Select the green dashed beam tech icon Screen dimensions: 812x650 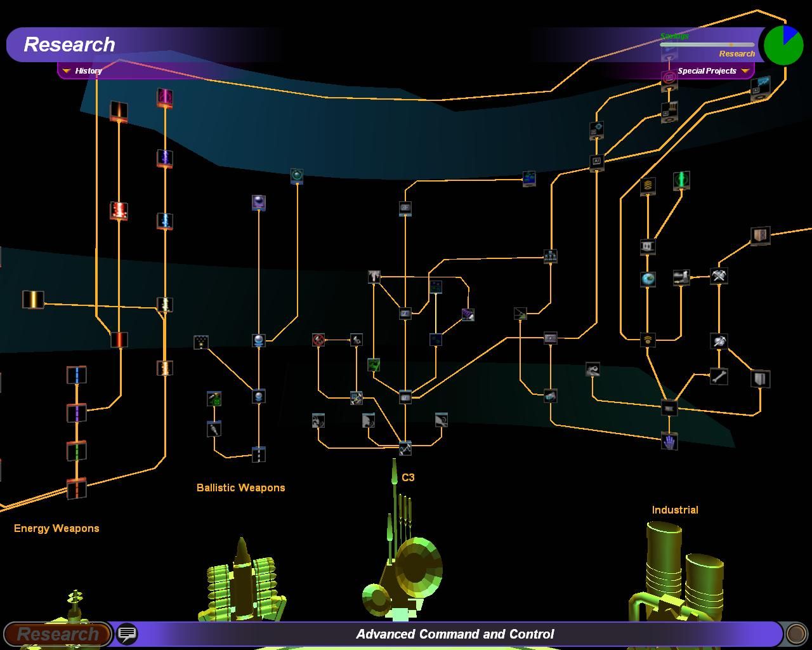click(77, 451)
